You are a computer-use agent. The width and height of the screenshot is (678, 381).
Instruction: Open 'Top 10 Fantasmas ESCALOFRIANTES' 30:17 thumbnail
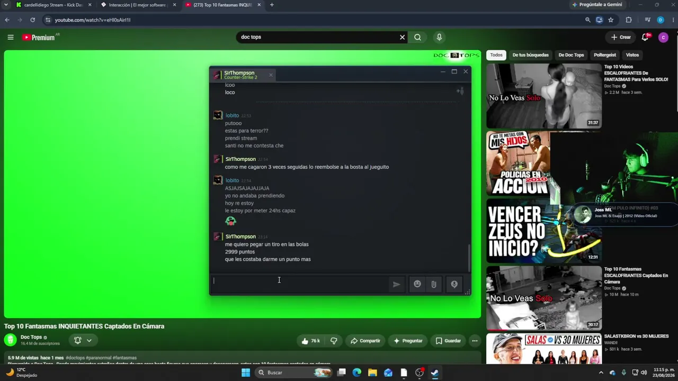click(544, 298)
